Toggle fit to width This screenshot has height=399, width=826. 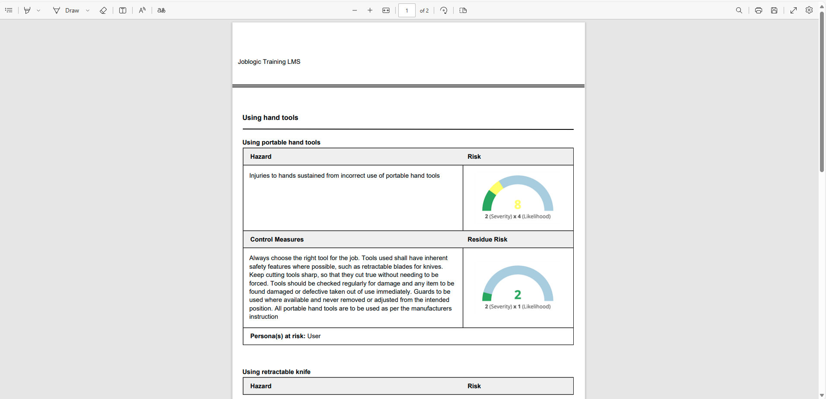[x=386, y=10]
